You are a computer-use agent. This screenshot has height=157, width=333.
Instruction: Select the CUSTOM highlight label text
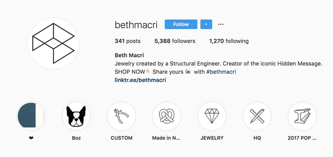(122, 138)
